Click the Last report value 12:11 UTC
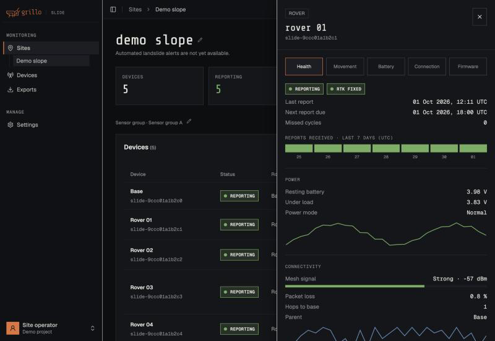Screen dimensions: 495x341 pyautogui.click(x=450, y=102)
